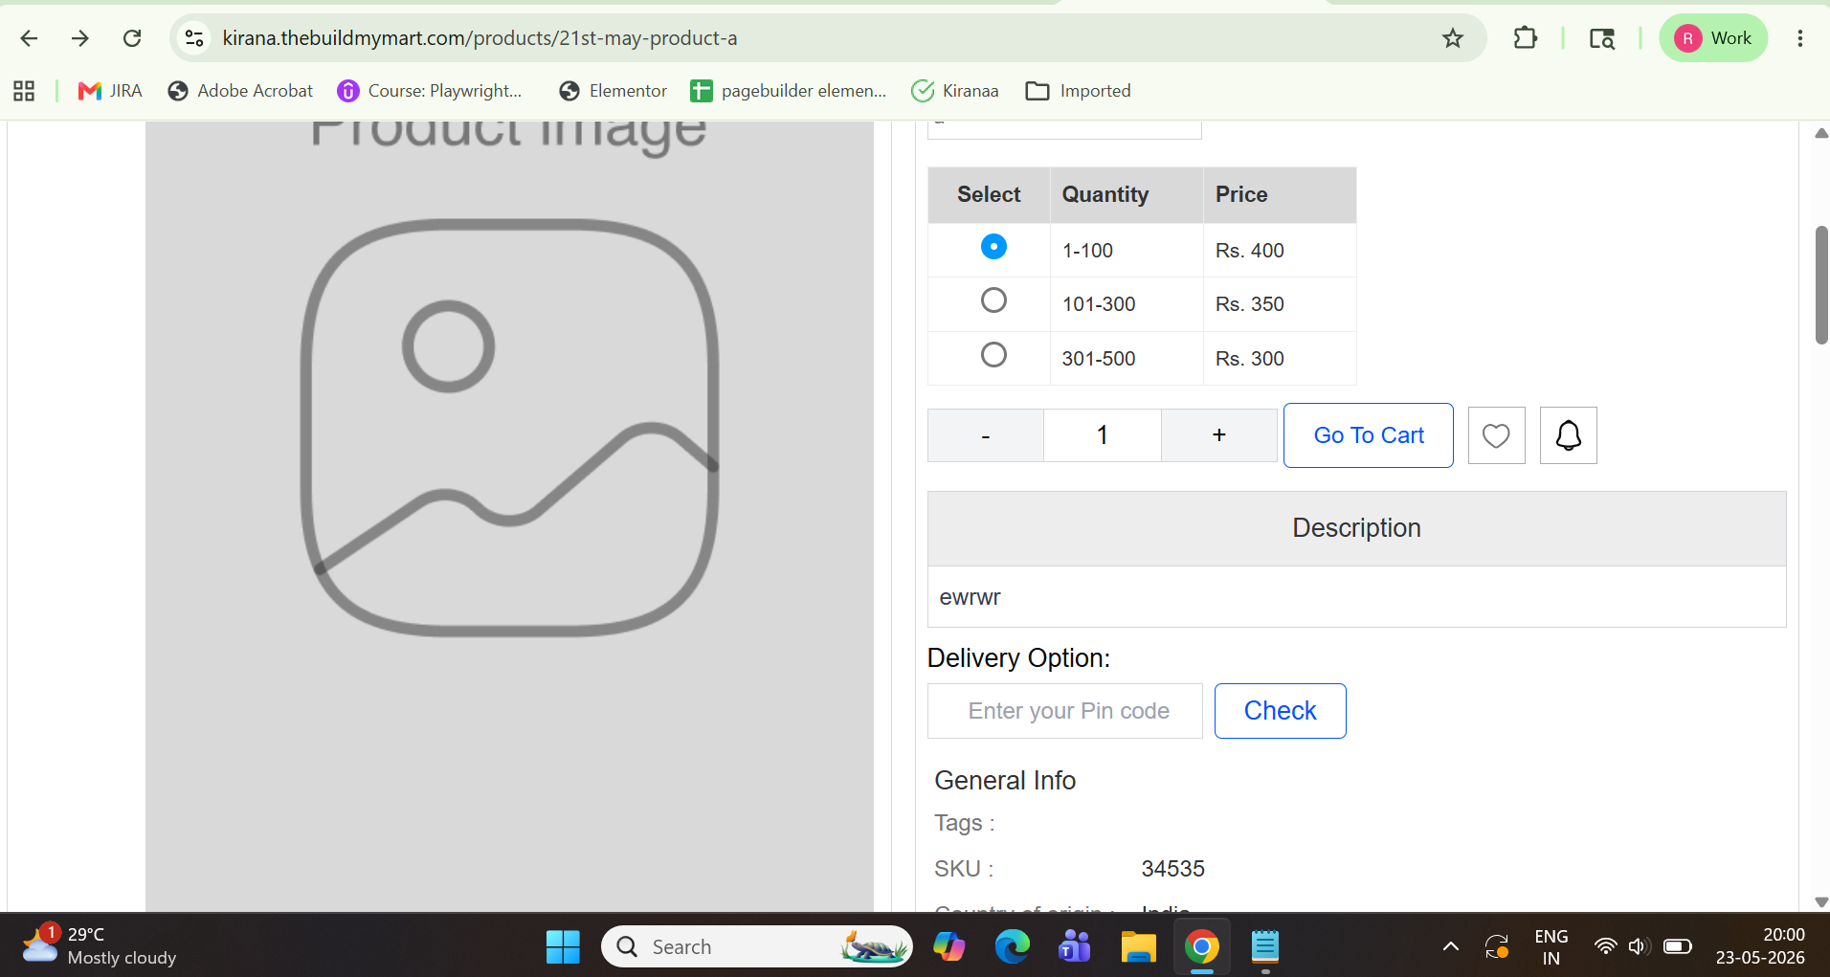Click the Rs. 300 price cell
This screenshot has height=977, width=1830.
click(1279, 359)
